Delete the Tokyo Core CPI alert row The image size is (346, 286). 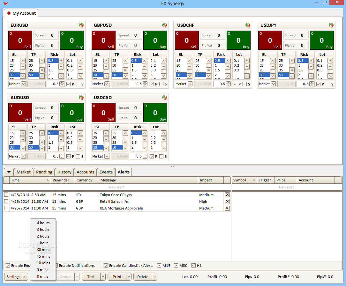click(227, 195)
